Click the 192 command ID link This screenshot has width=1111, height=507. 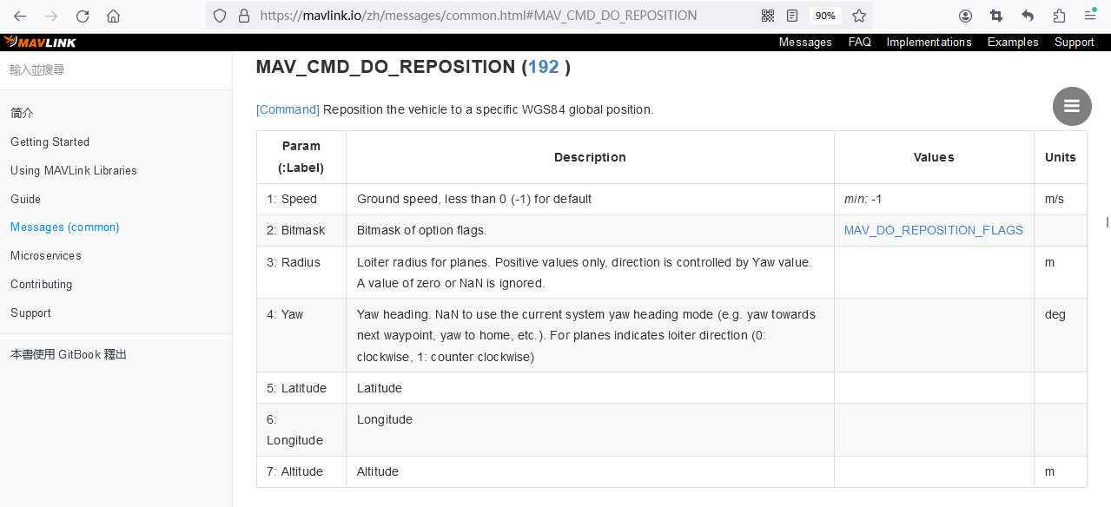[x=543, y=67]
